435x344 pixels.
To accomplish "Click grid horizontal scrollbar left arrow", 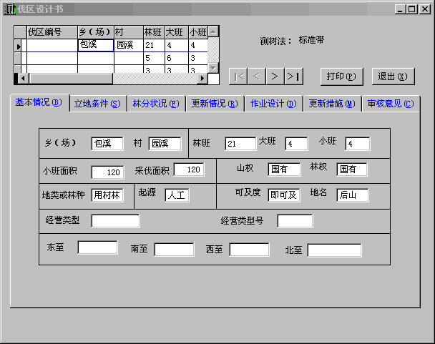I will coord(24,79).
